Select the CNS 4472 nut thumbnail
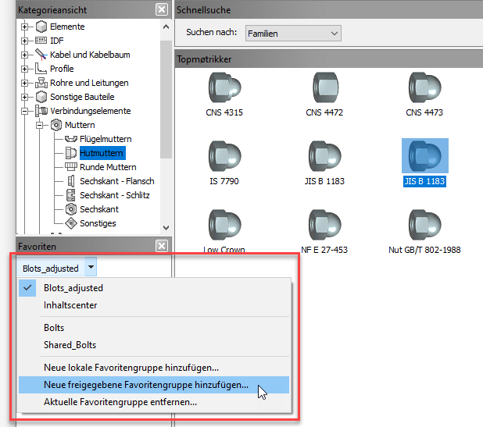Image resolution: width=483 pixels, height=427 pixels. coord(325,87)
